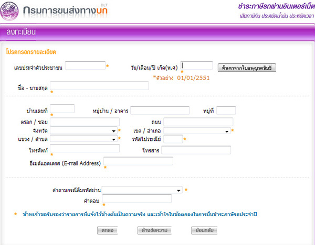Focus the ชื่อ - นามสกุล input field
This screenshot has width=315, height=245.
pyautogui.click(x=99, y=86)
